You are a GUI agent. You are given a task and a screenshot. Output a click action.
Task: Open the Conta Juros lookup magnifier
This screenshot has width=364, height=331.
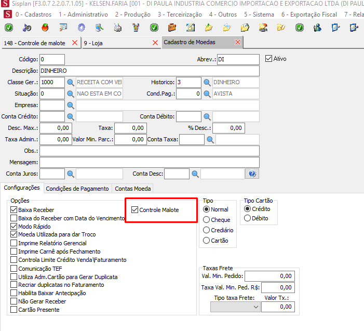tap(70, 174)
